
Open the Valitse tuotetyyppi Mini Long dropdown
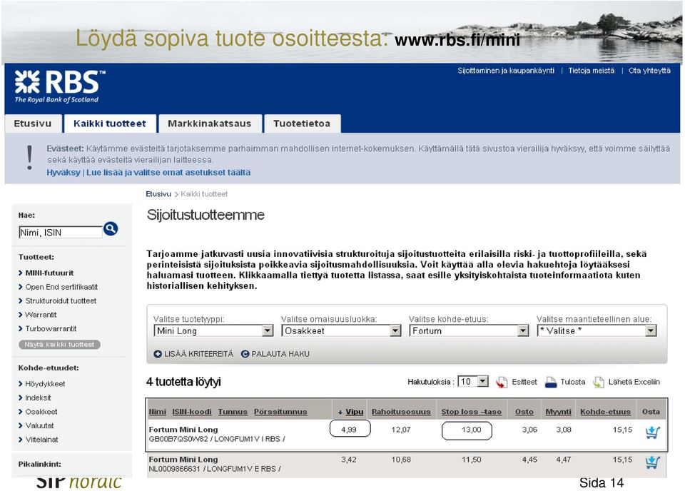(213, 330)
